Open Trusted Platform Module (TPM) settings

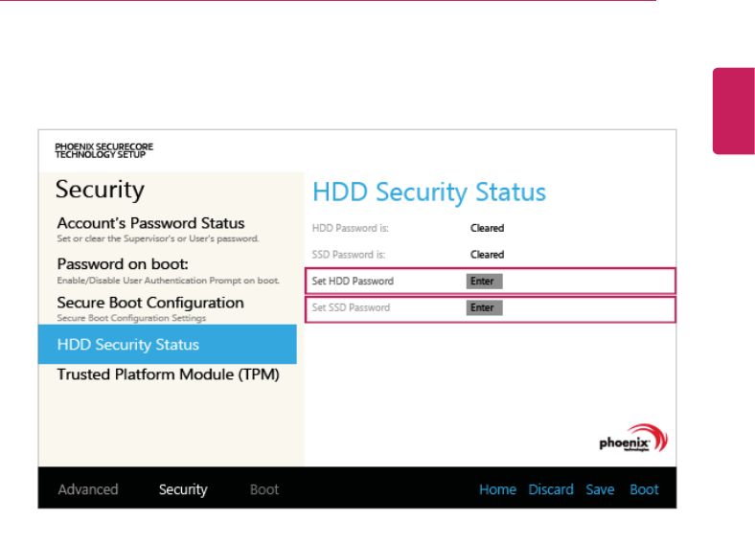point(168,374)
